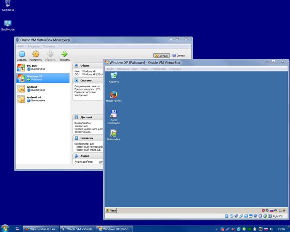Click host taskbar Russian flag language icon
Viewport: 290px width, 232px height.
266,229
